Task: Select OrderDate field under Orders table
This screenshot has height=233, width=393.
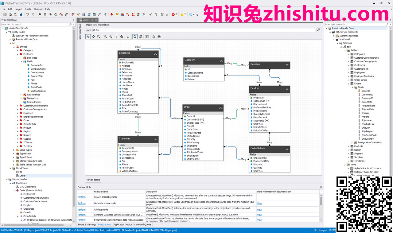Action: tap(367, 102)
